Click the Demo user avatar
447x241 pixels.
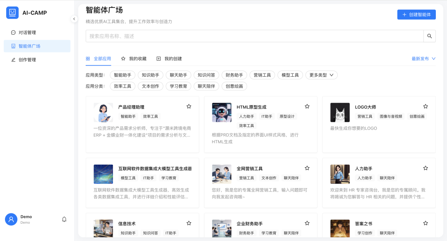click(11, 220)
